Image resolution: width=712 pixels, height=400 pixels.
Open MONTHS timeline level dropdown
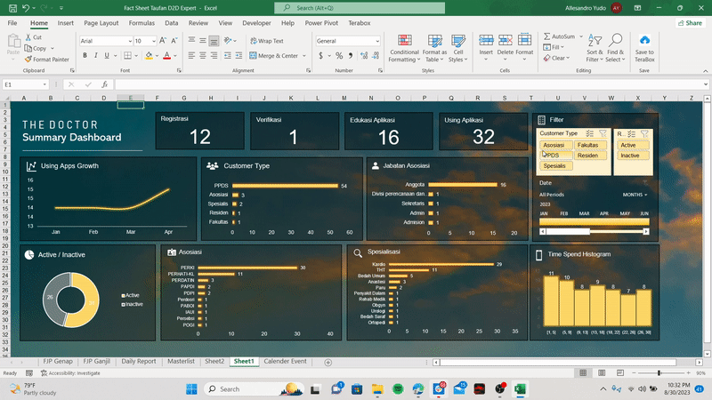635,195
